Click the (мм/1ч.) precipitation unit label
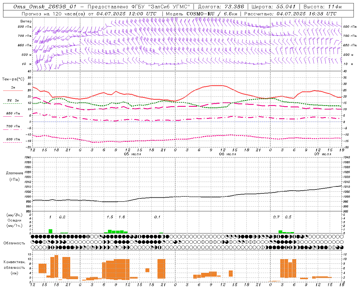 point(15,226)
